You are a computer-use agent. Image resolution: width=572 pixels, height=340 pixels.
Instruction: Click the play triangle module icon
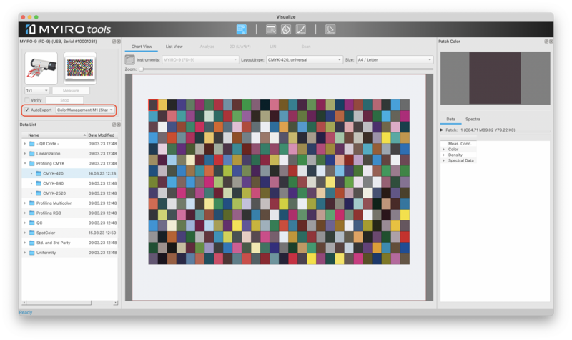click(330, 29)
